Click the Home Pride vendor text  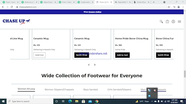pyautogui.click(x=120, y=50)
